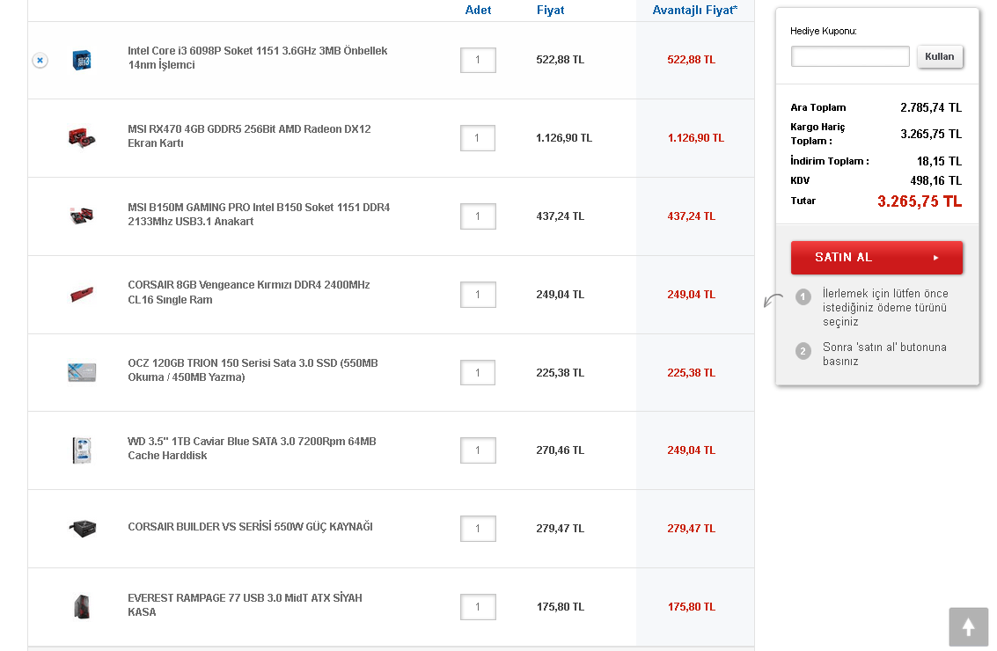This screenshot has height=651, width=997.
Task: Click the back-to-top arrow icon
Action: click(968, 627)
